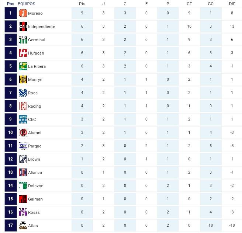Select the Madryn yellow-black crest
Viewport: 242px width, 233px height.
click(23, 79)
